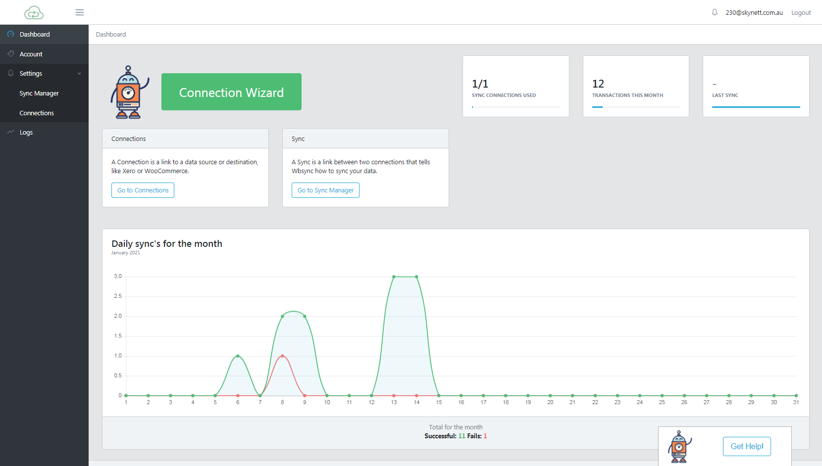Click the 1/1 sync connections value
Viewport: 822px width, 466px height.
coord(480,84)
